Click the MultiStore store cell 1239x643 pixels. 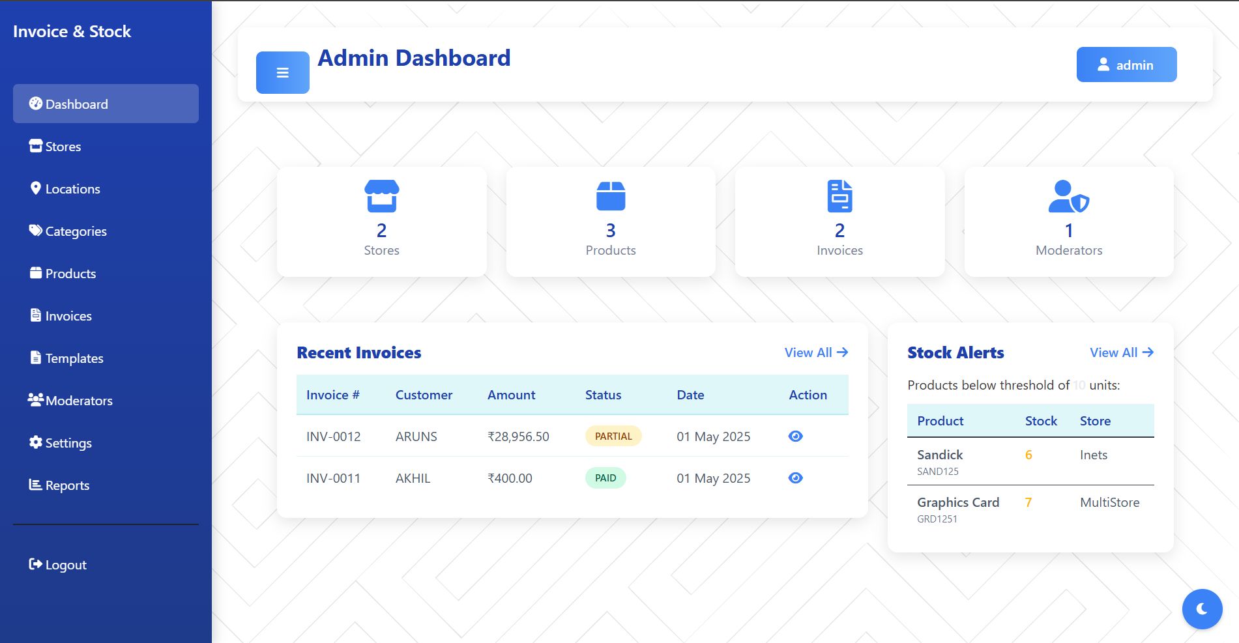[x=1109, y=502]
